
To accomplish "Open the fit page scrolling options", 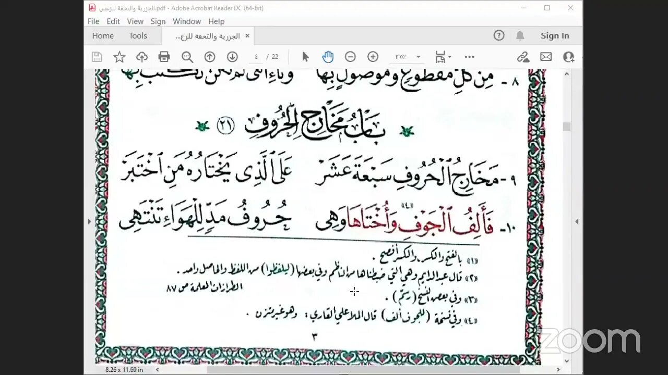I will pos(443,57).
